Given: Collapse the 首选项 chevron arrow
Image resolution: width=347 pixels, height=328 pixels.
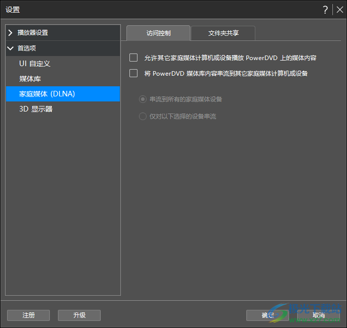Looking at the screenshot, I should point(11,48).
